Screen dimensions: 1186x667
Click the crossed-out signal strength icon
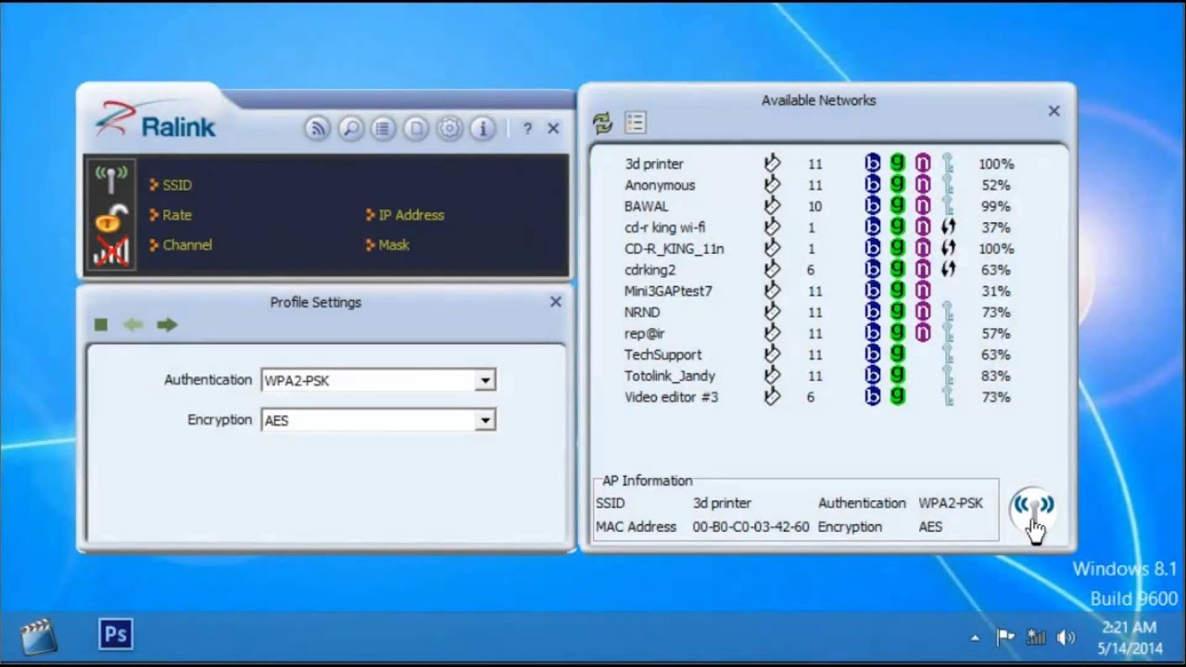[111, 251]
